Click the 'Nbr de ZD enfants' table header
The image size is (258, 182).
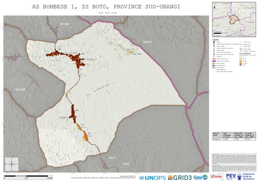point(239,135)
